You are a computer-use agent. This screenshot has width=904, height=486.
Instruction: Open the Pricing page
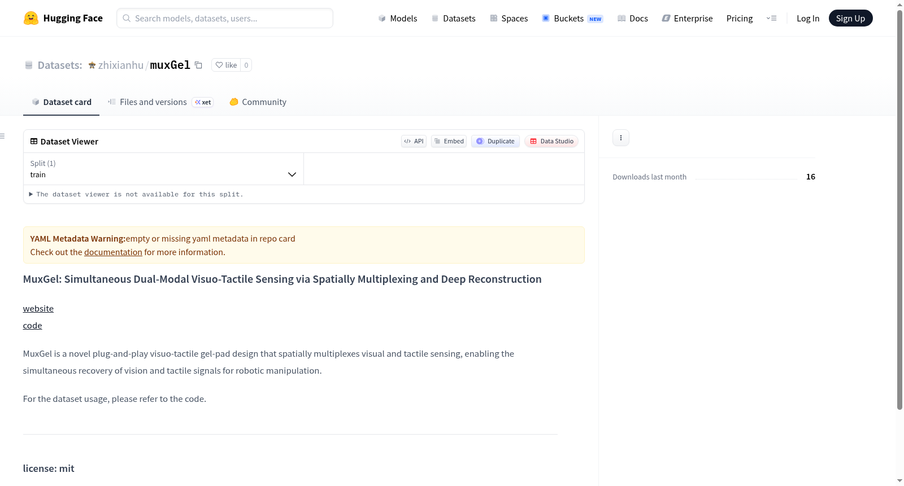pos(740,19)
